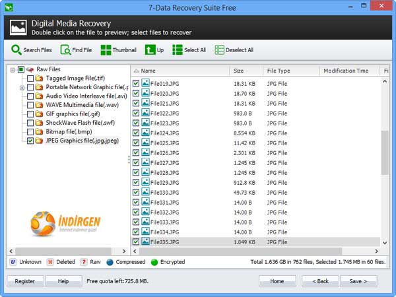Switch to Thumbnail view icon

pos(106,50)
